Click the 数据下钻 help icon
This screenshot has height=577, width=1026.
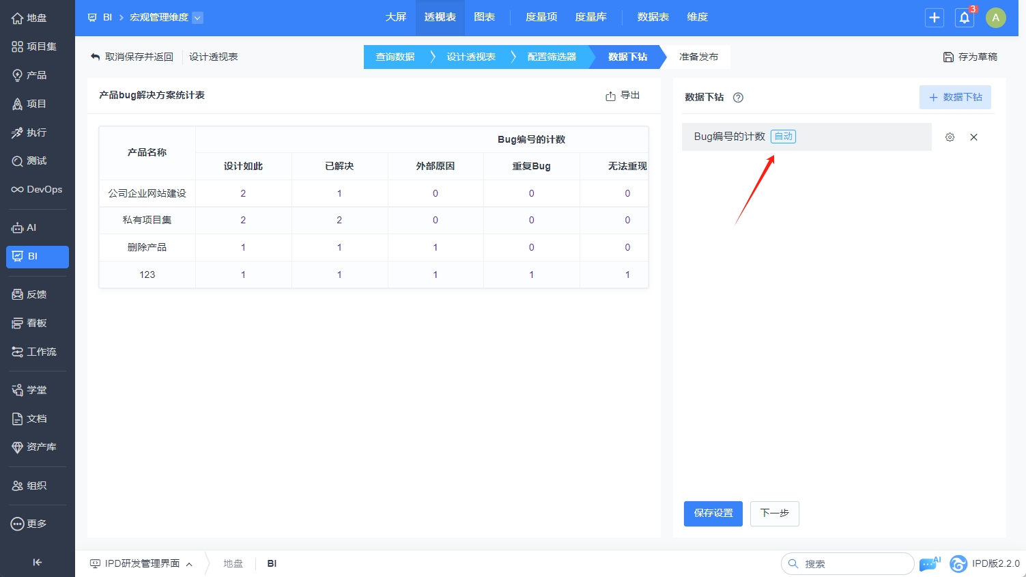pyautogui.click(x=738, y=98)
